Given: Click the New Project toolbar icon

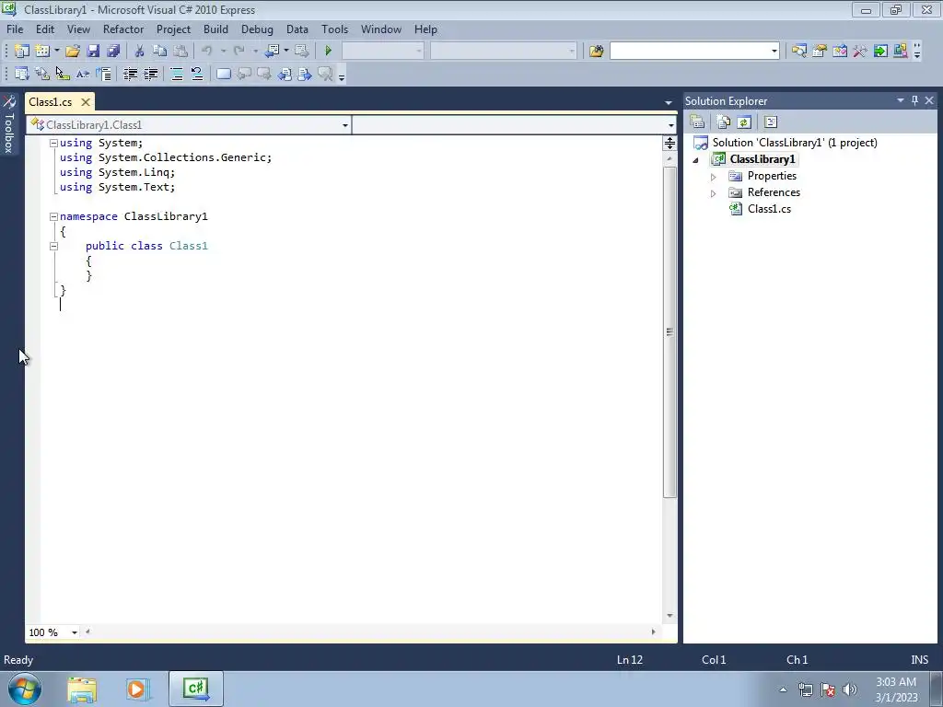Looking at the screenshot, I should (22, 52).
